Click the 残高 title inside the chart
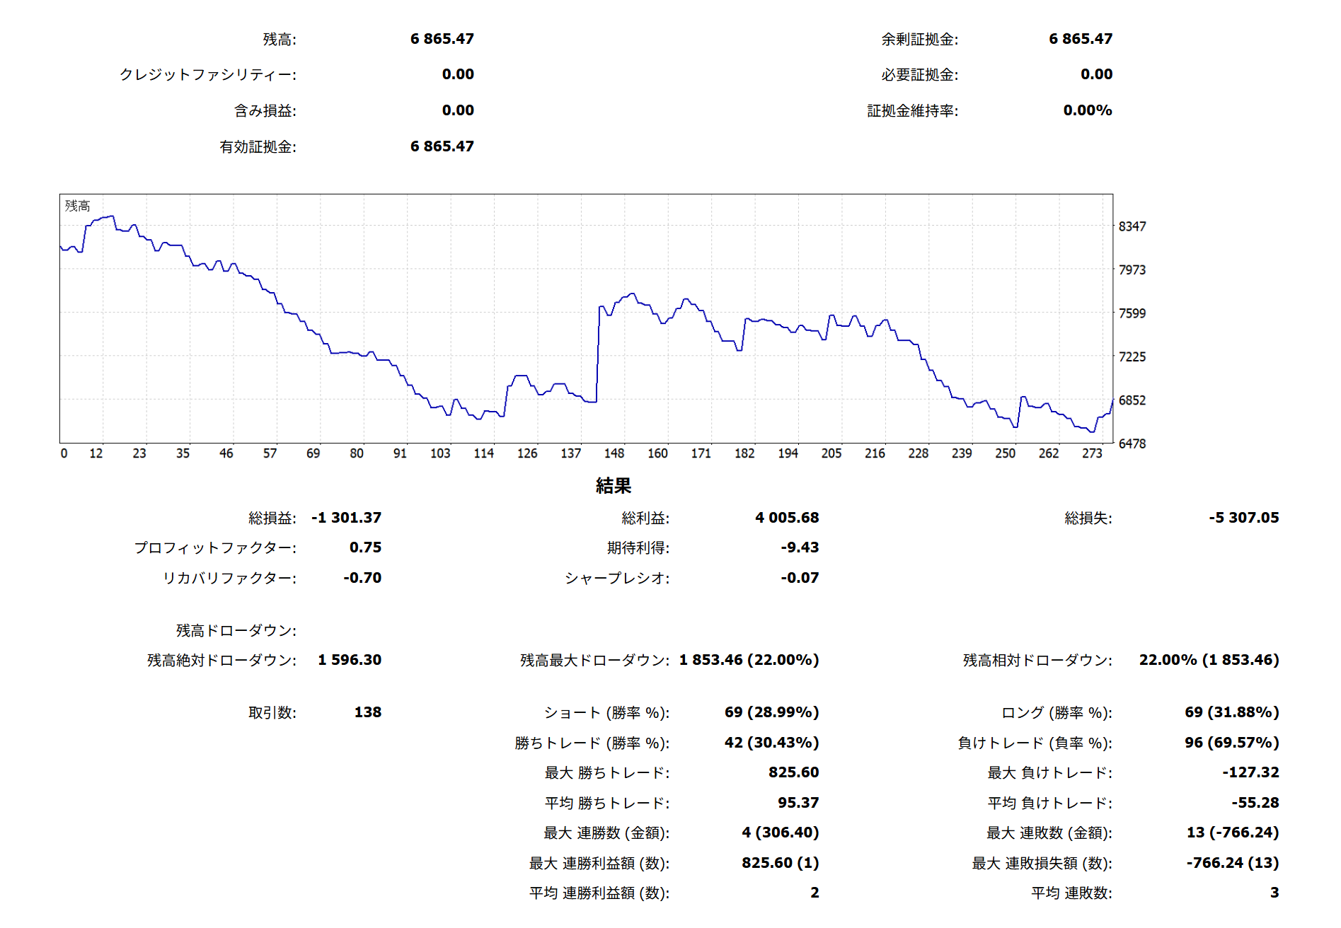 78,206
